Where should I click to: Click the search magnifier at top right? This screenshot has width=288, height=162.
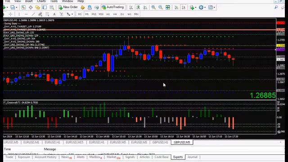click(276, 7)
